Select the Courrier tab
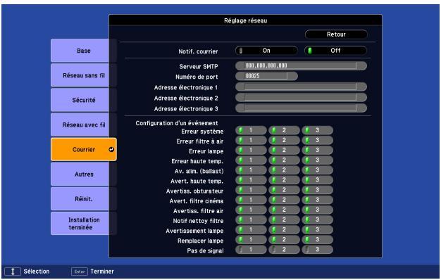This screenshot has height=280, width=441. click(84, 149)
